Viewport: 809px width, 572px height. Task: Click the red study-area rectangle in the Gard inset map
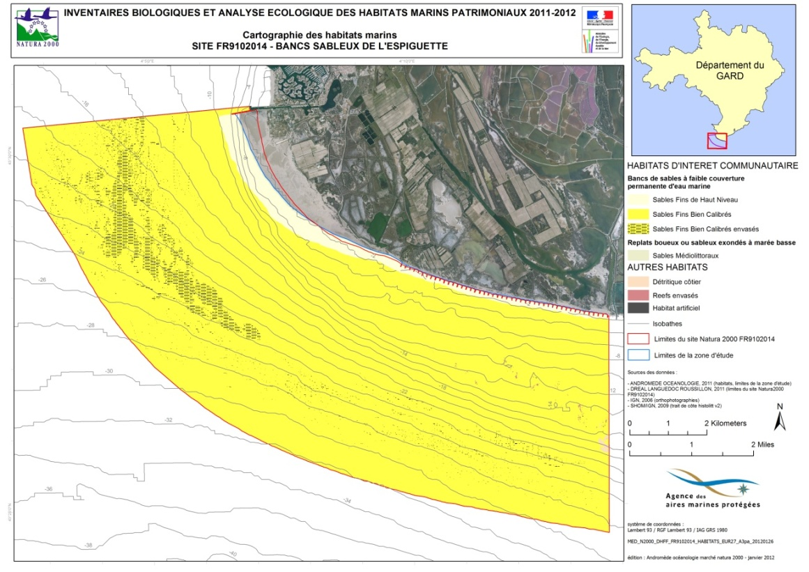pos(716,141)
